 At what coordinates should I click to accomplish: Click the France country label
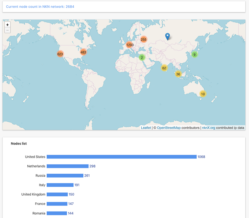tap(40, 204)
